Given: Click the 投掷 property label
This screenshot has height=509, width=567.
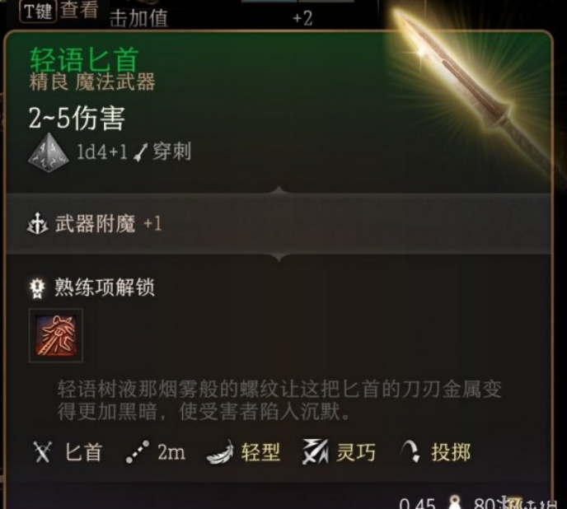Looking at the screenshot, I should pyautogui.click(x=451, y=452).
